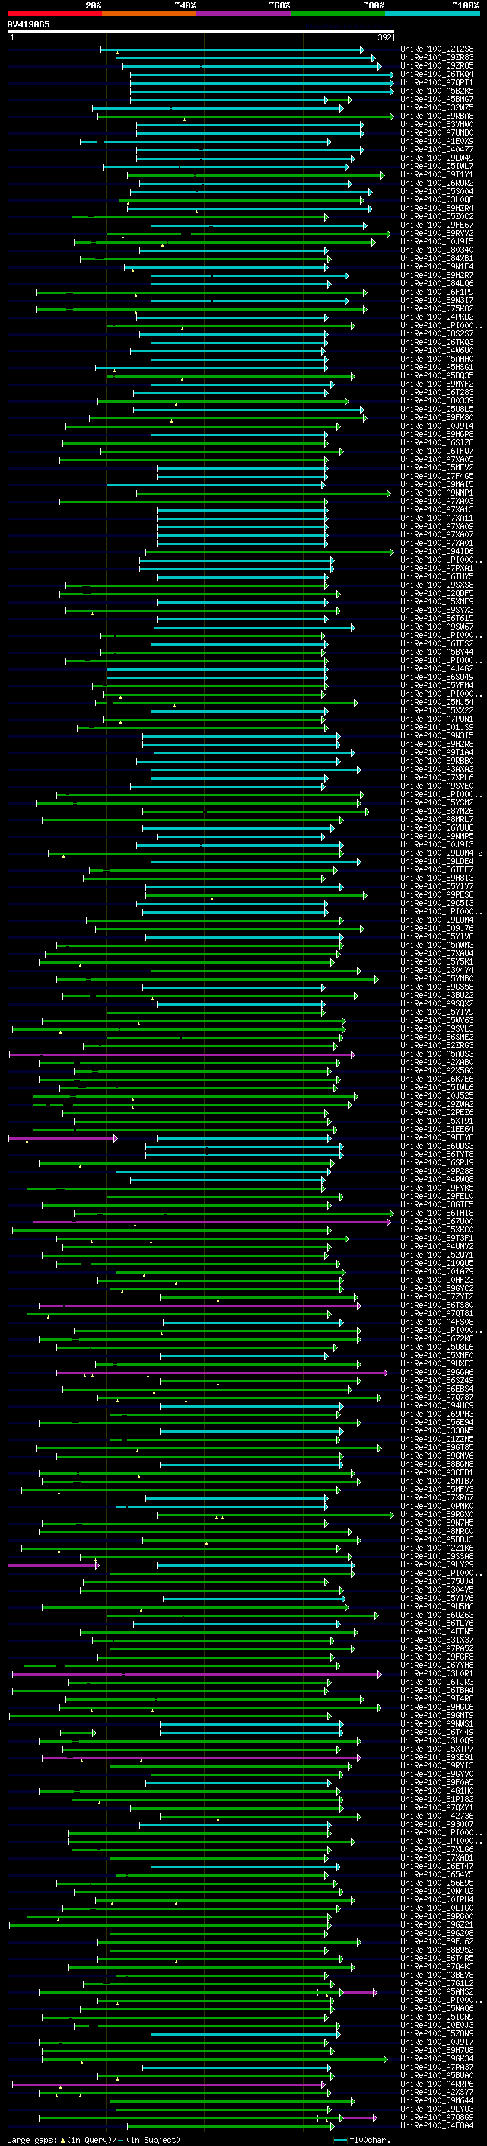Open hit UniRef100_Q6TKQ4

[437, 74]
